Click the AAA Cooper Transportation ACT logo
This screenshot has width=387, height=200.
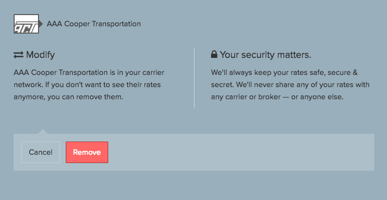pyautogui.click(x=26, y=24)
